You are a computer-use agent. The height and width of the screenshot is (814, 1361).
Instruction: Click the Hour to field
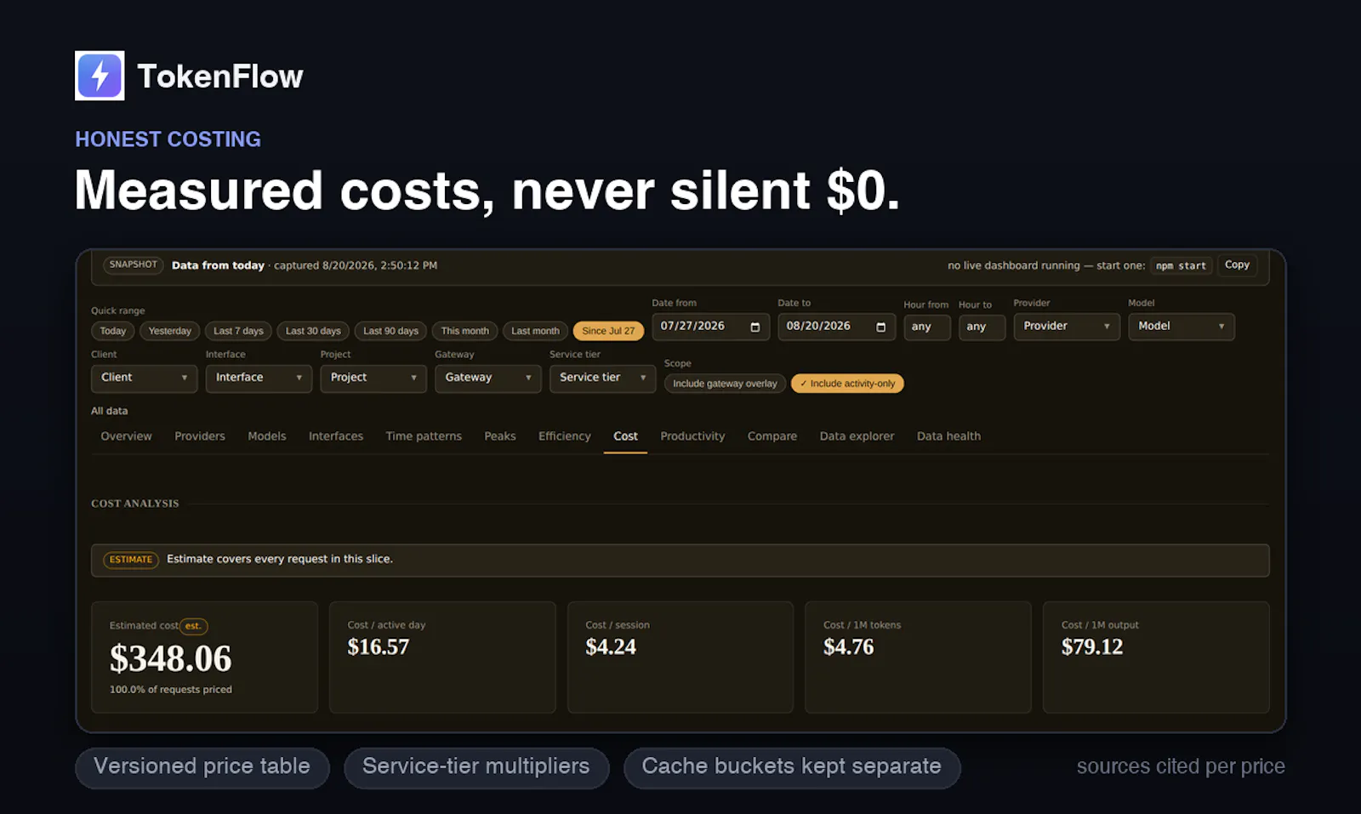982,327
